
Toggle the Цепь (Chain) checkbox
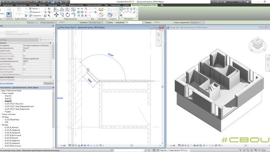coord(107,22)
